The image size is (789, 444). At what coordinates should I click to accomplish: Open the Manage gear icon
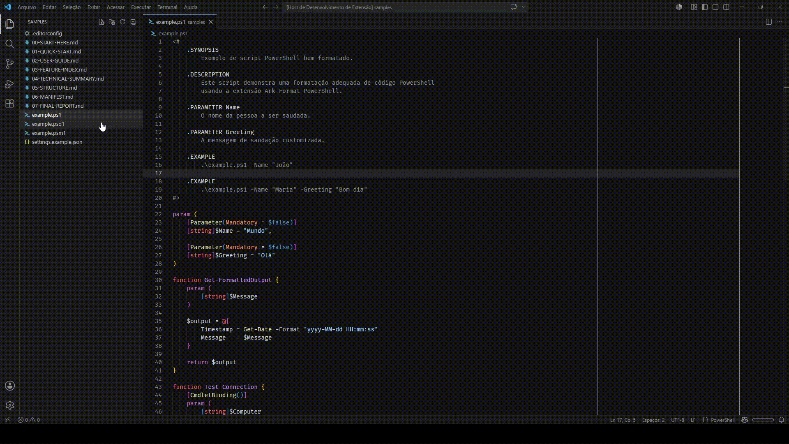(x=10, y=405)
